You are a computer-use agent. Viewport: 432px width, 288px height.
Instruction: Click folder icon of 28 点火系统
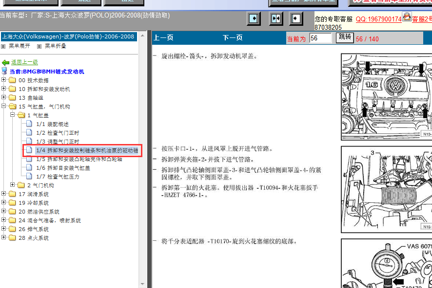(12, 238)
